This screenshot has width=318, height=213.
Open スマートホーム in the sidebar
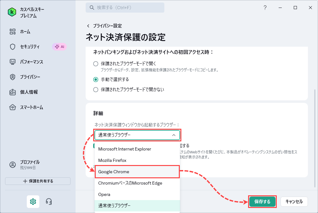click(31, 107)
